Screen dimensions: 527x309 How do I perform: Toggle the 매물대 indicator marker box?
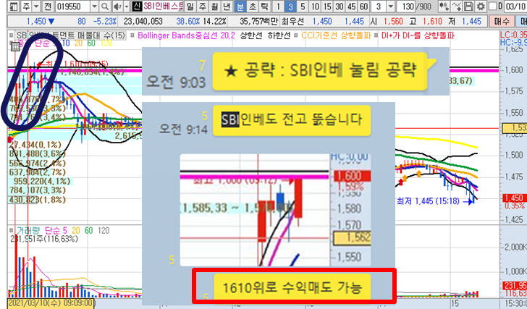point(12,35)
